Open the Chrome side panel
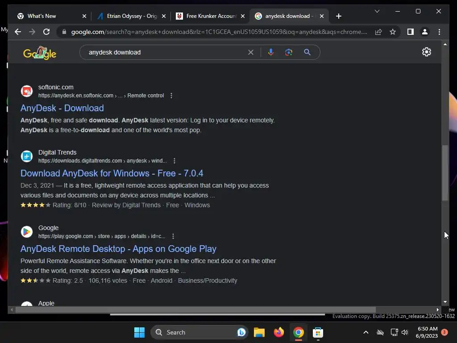Screen dimensions: 457x343 pyautogui.click(x=411, y=32)
